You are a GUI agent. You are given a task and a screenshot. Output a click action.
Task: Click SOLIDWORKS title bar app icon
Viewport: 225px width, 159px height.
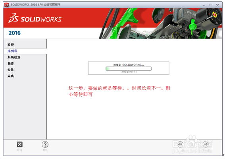[x=6, y=5]
